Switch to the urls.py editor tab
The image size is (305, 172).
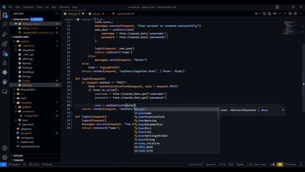(x=97, y=14)
